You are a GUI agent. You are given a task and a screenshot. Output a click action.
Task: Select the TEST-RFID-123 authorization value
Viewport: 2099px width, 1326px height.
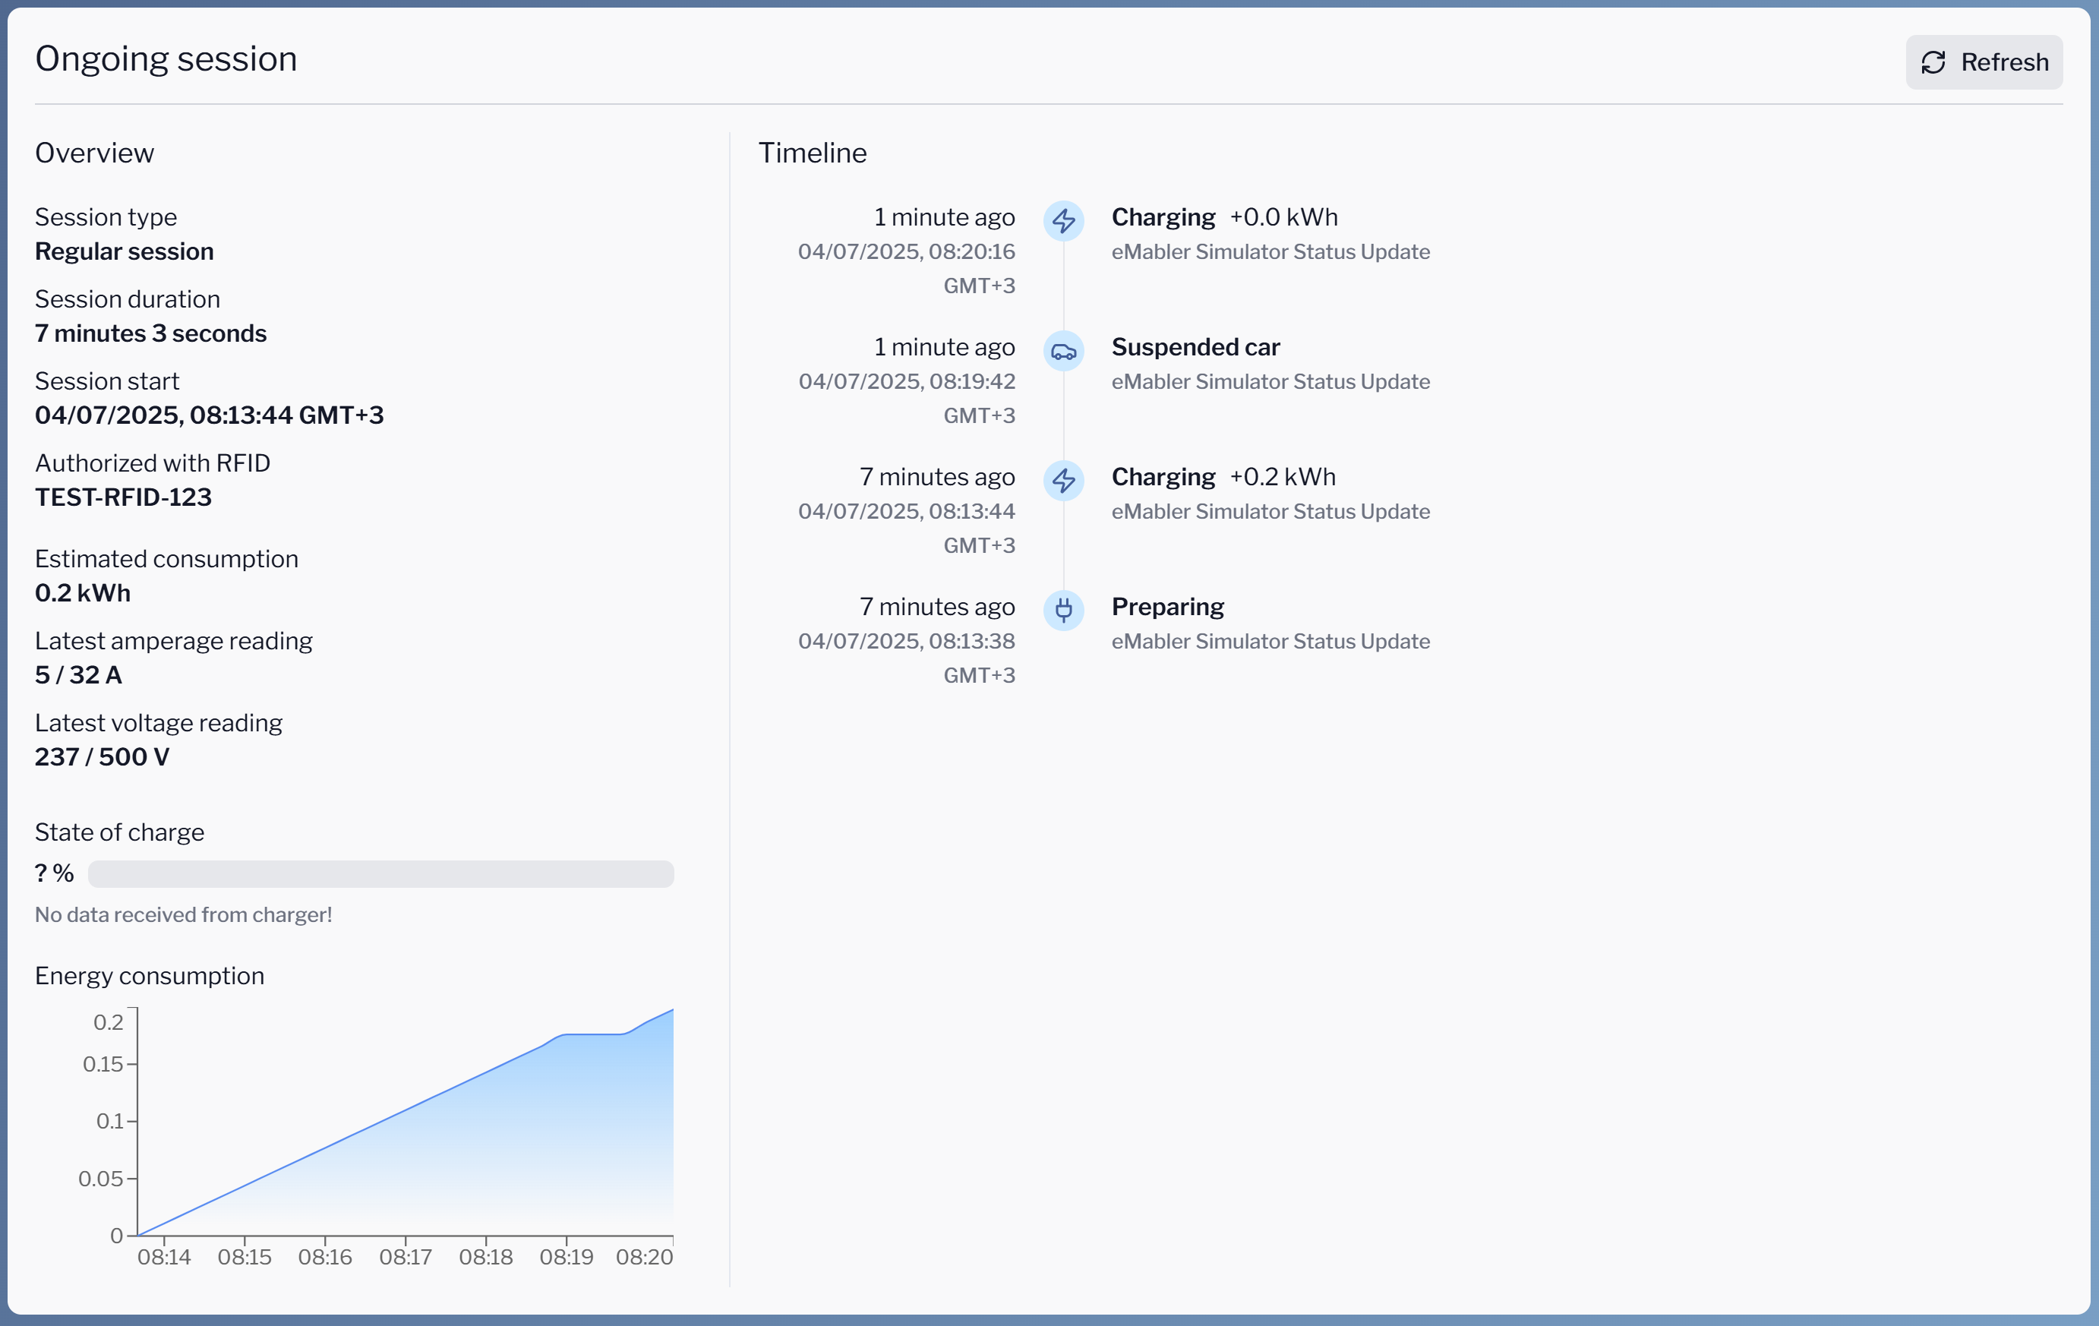point(123,497)
